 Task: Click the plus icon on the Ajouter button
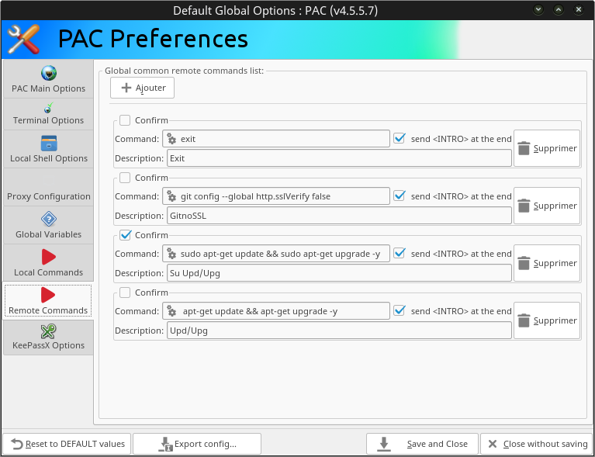click(x=126, y=88)
